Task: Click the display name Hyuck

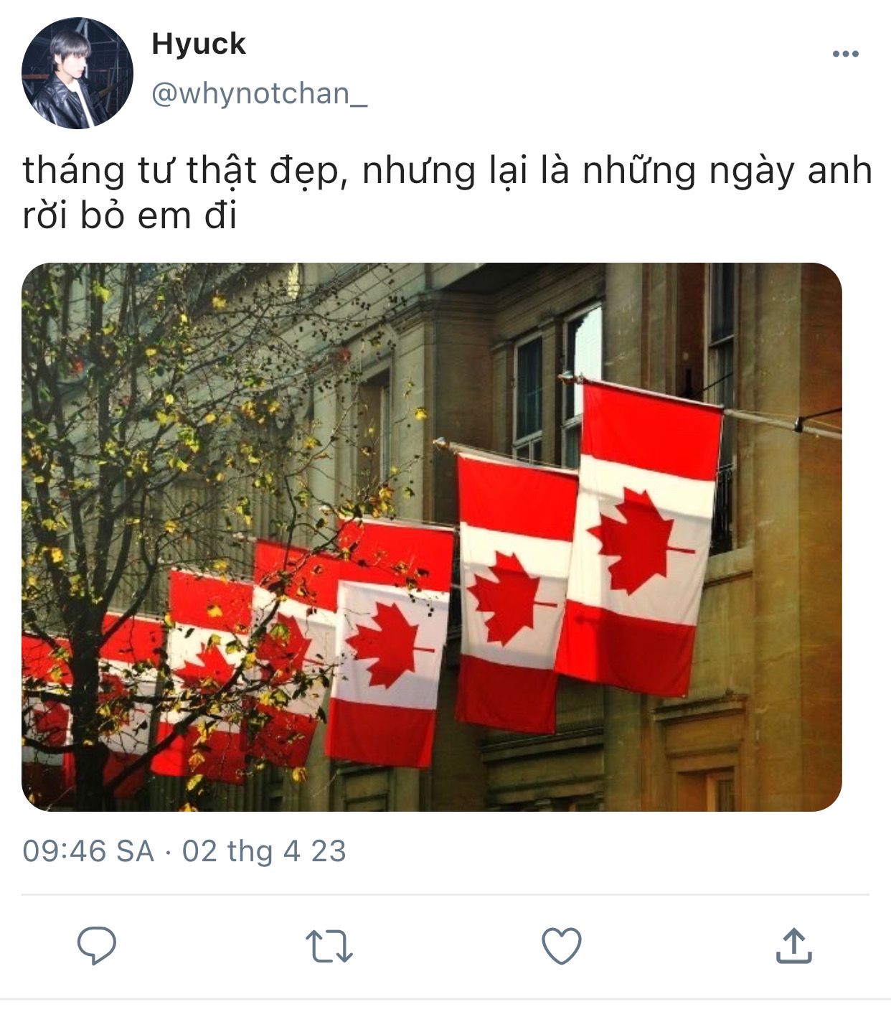Action: tap(199, 44)
